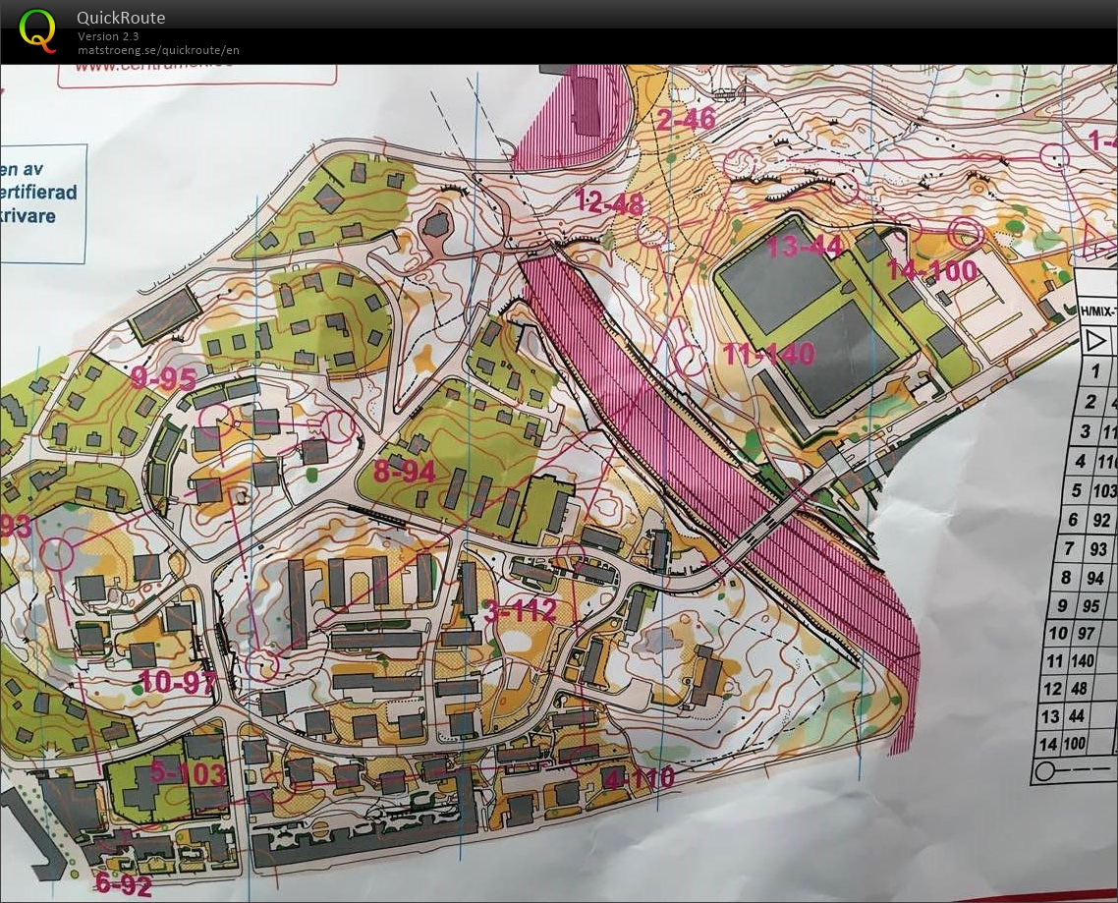Select the 4-110 control label
The image size is (1118, 903).
coord(639,777)
